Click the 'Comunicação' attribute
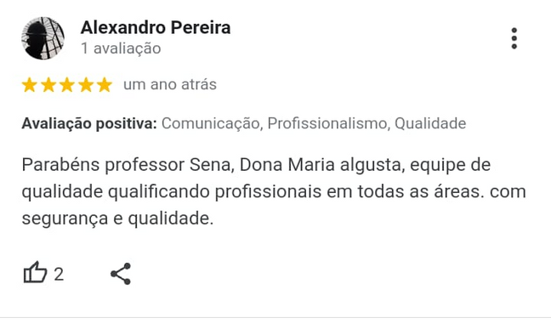The image size is (551, 324). [x=212, y=123]
